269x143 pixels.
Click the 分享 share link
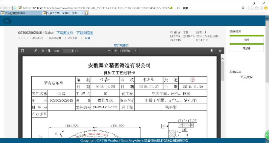click(x=87, y=38)
